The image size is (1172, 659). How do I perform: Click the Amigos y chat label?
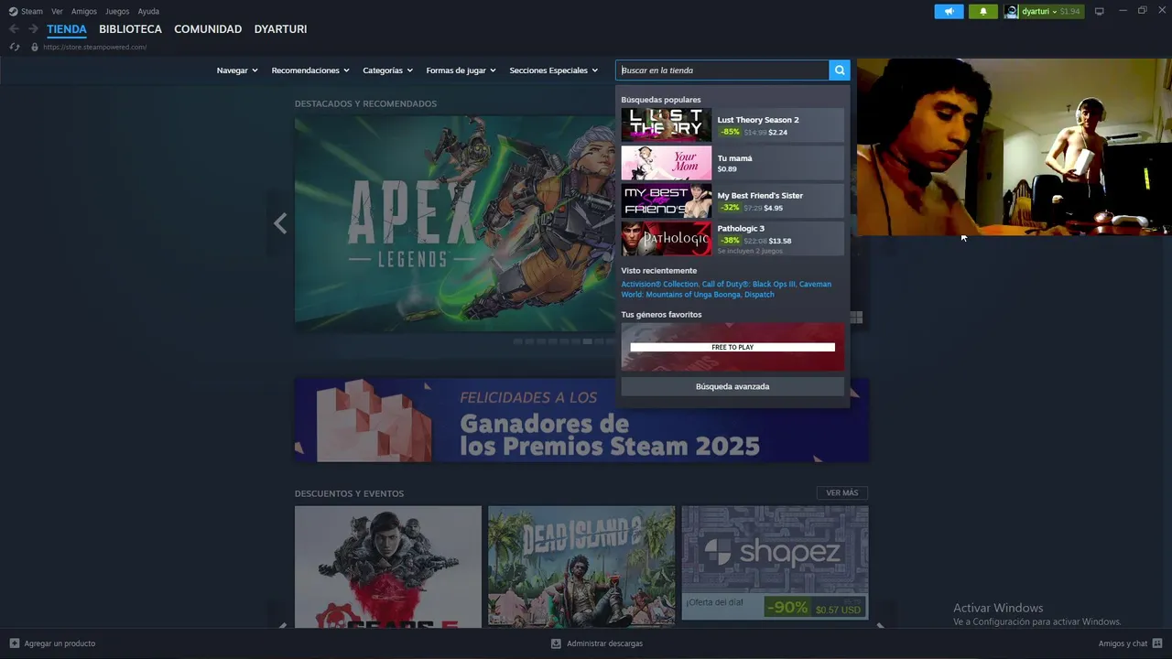(1123, 643)
